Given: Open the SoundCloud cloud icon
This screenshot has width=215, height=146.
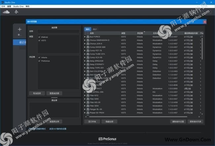Looking at the screenshot, I should click(x=6, y=12).
